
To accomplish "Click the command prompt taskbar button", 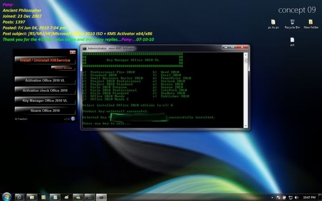I will (x=101, y=197).
